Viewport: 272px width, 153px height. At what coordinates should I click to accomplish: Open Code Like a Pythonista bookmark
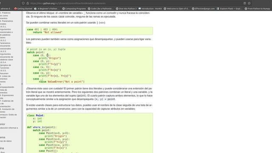tap(100, 8)
